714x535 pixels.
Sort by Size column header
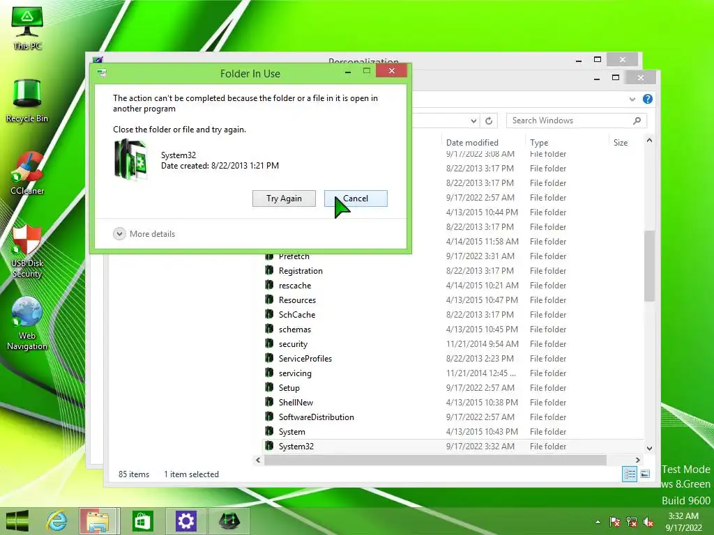click(620, 142)
